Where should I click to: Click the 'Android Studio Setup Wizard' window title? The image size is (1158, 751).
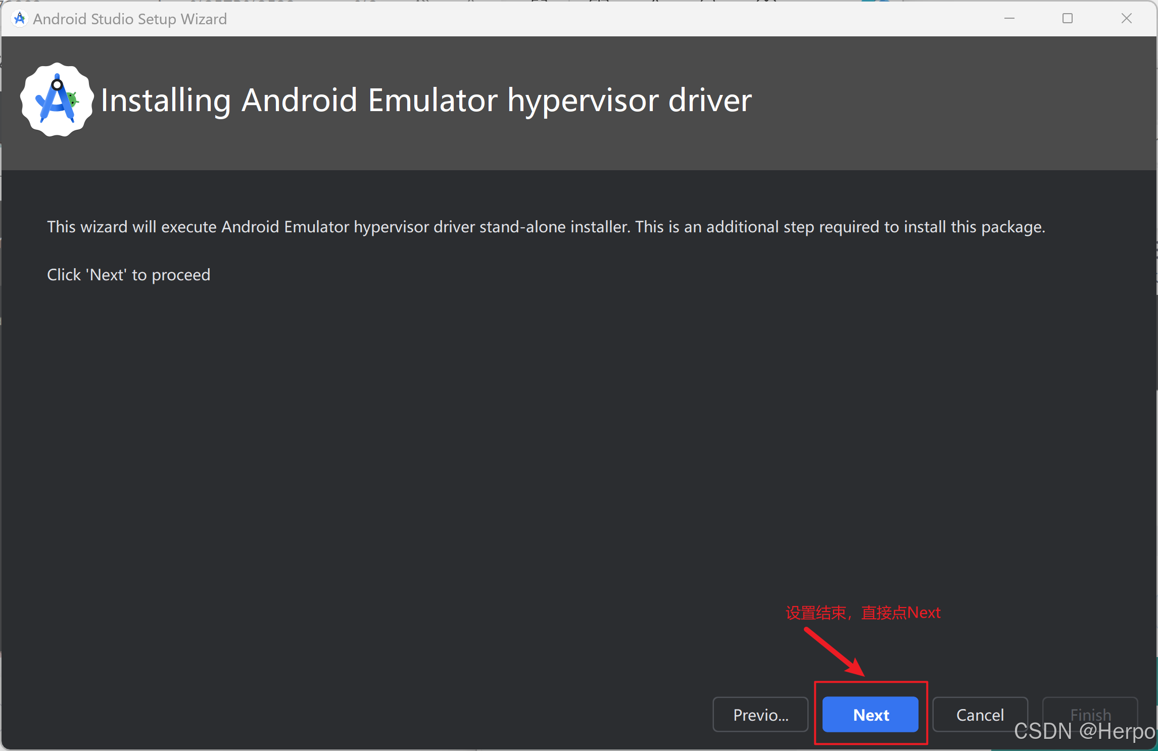pos(130,19)
